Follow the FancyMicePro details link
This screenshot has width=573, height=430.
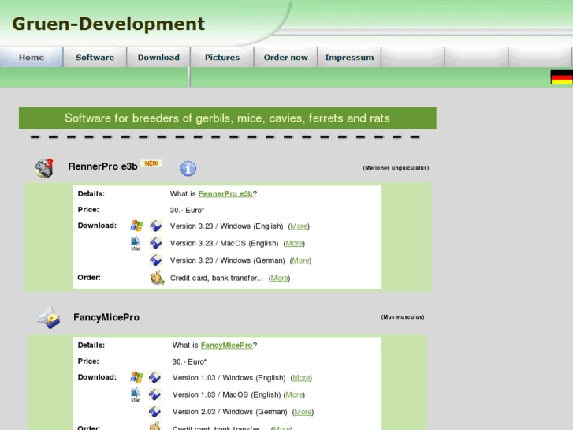click(x=226, y=345)
